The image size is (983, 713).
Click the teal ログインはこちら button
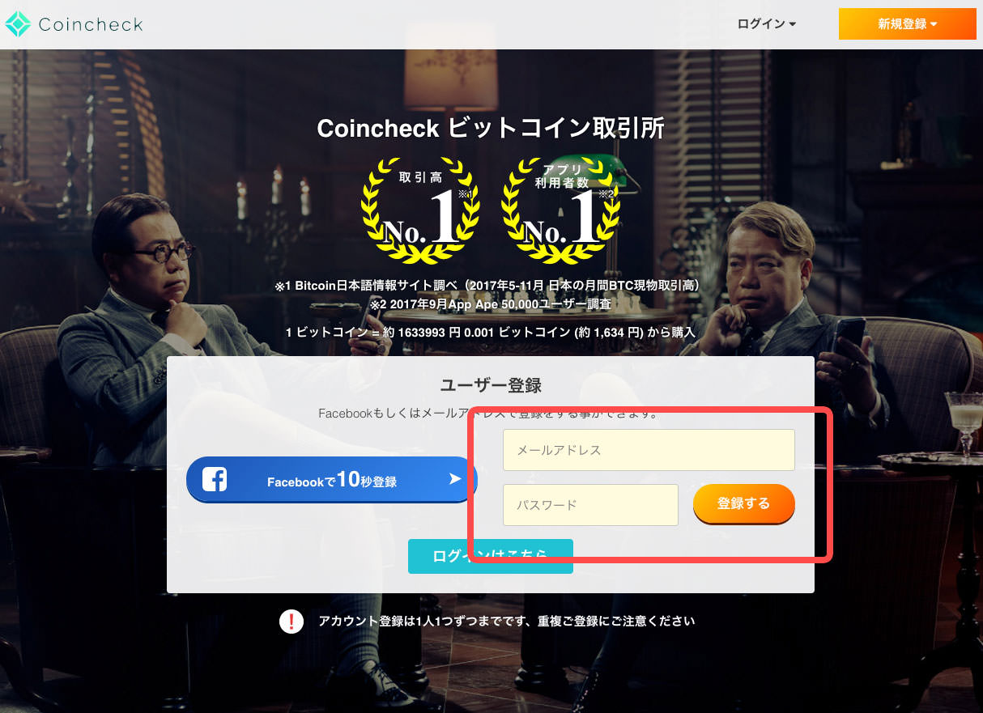(x=491, y=556)
